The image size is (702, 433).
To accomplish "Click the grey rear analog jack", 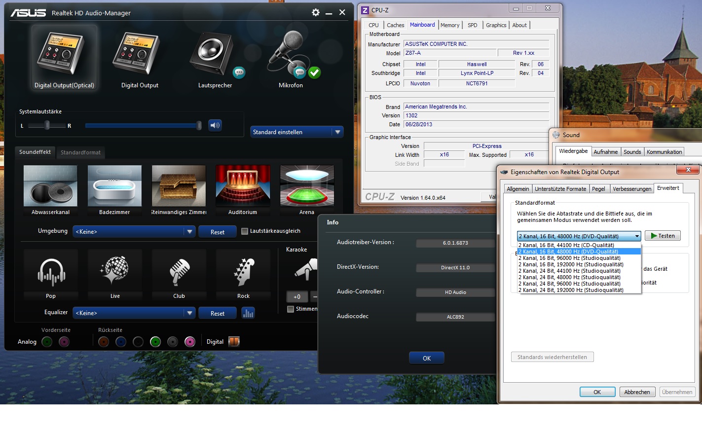I will pos(173,342).
